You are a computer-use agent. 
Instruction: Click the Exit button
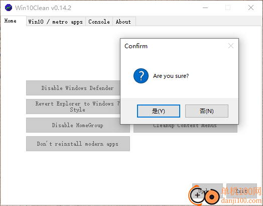(241, 191)
